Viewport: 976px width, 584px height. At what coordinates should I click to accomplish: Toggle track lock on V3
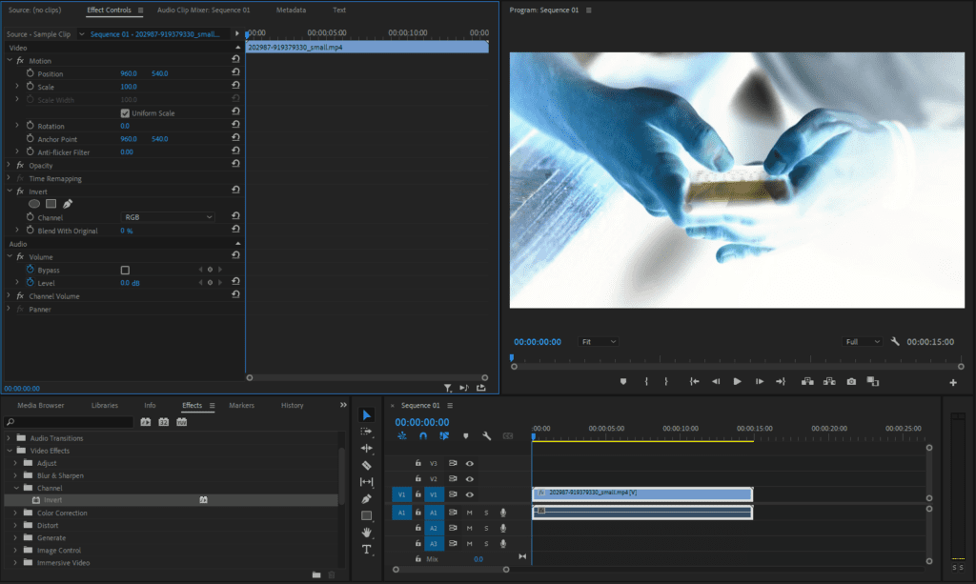tap(418, 463)
